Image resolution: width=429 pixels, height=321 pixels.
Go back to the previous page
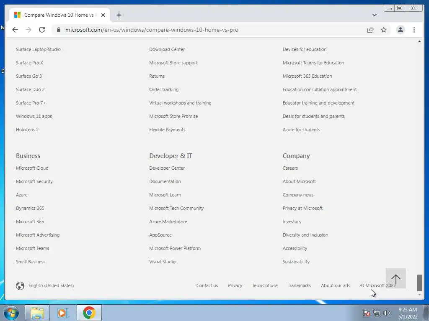click(x=15, y=30)
